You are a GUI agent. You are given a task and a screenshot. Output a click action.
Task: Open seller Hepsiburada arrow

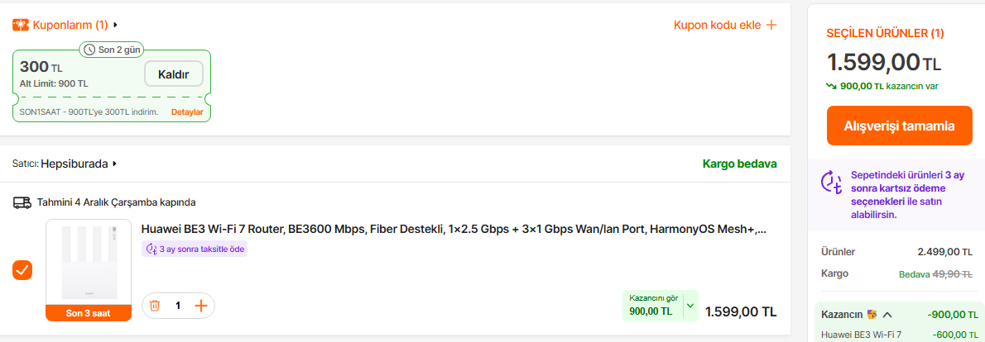(115, 164)
